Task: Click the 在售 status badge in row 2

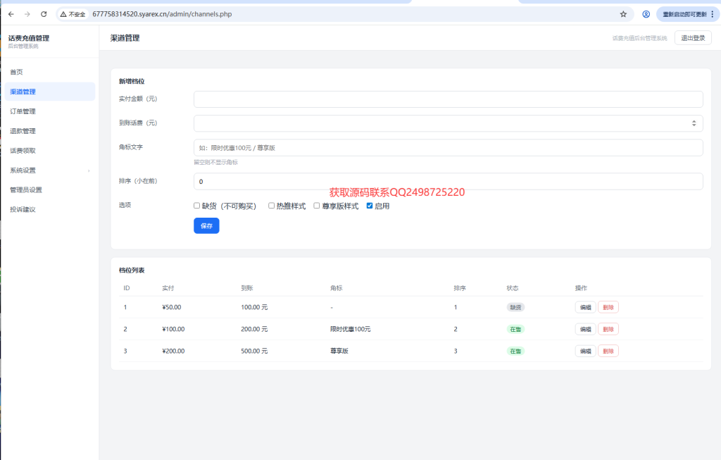Action: click(515, 330)
